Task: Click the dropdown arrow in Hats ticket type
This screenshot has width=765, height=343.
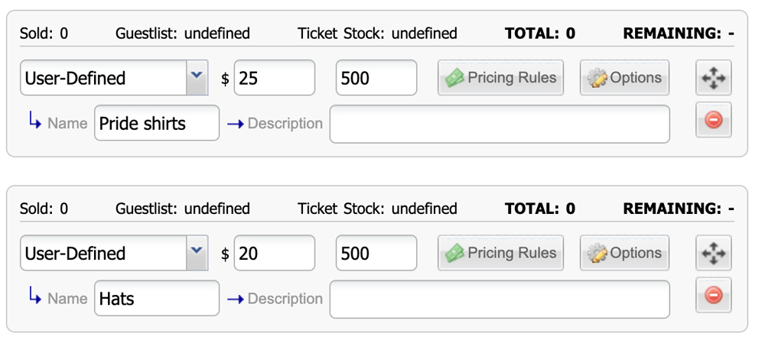Action: [197, 253]
